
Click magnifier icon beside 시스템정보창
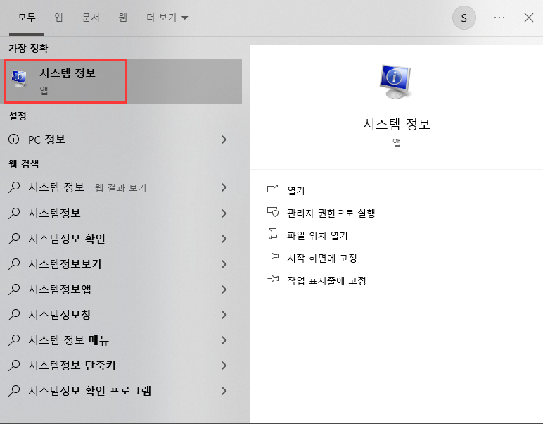pyautogui.click(x=14, y=314)
